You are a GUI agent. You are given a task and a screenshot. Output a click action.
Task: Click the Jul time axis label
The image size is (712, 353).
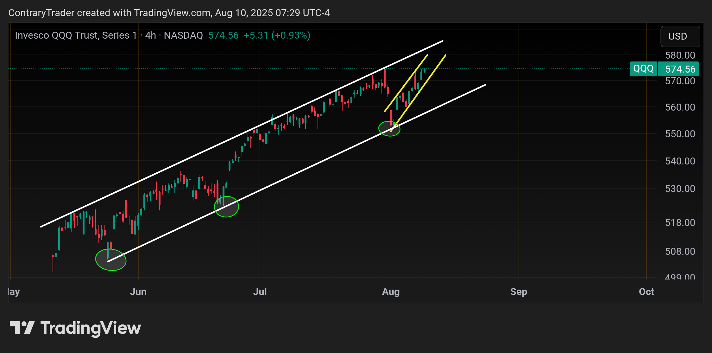260,292
